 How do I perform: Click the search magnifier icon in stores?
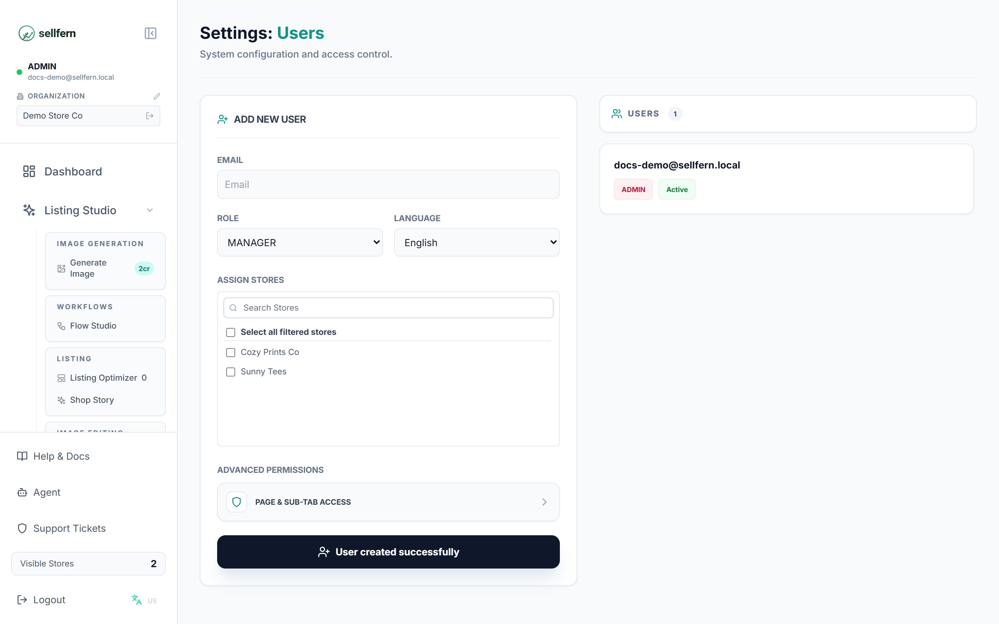click(x=233, y=308)
